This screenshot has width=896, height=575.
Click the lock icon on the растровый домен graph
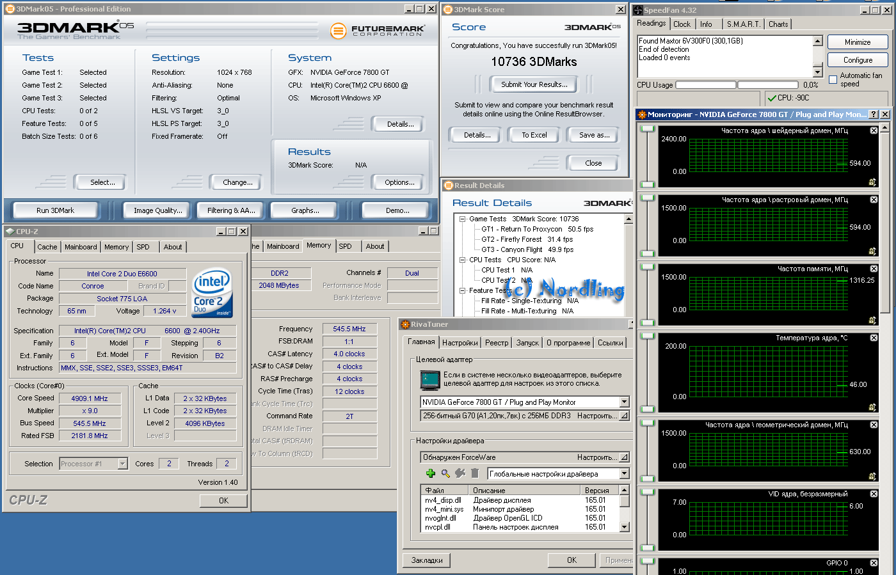(x=872, y=251)
